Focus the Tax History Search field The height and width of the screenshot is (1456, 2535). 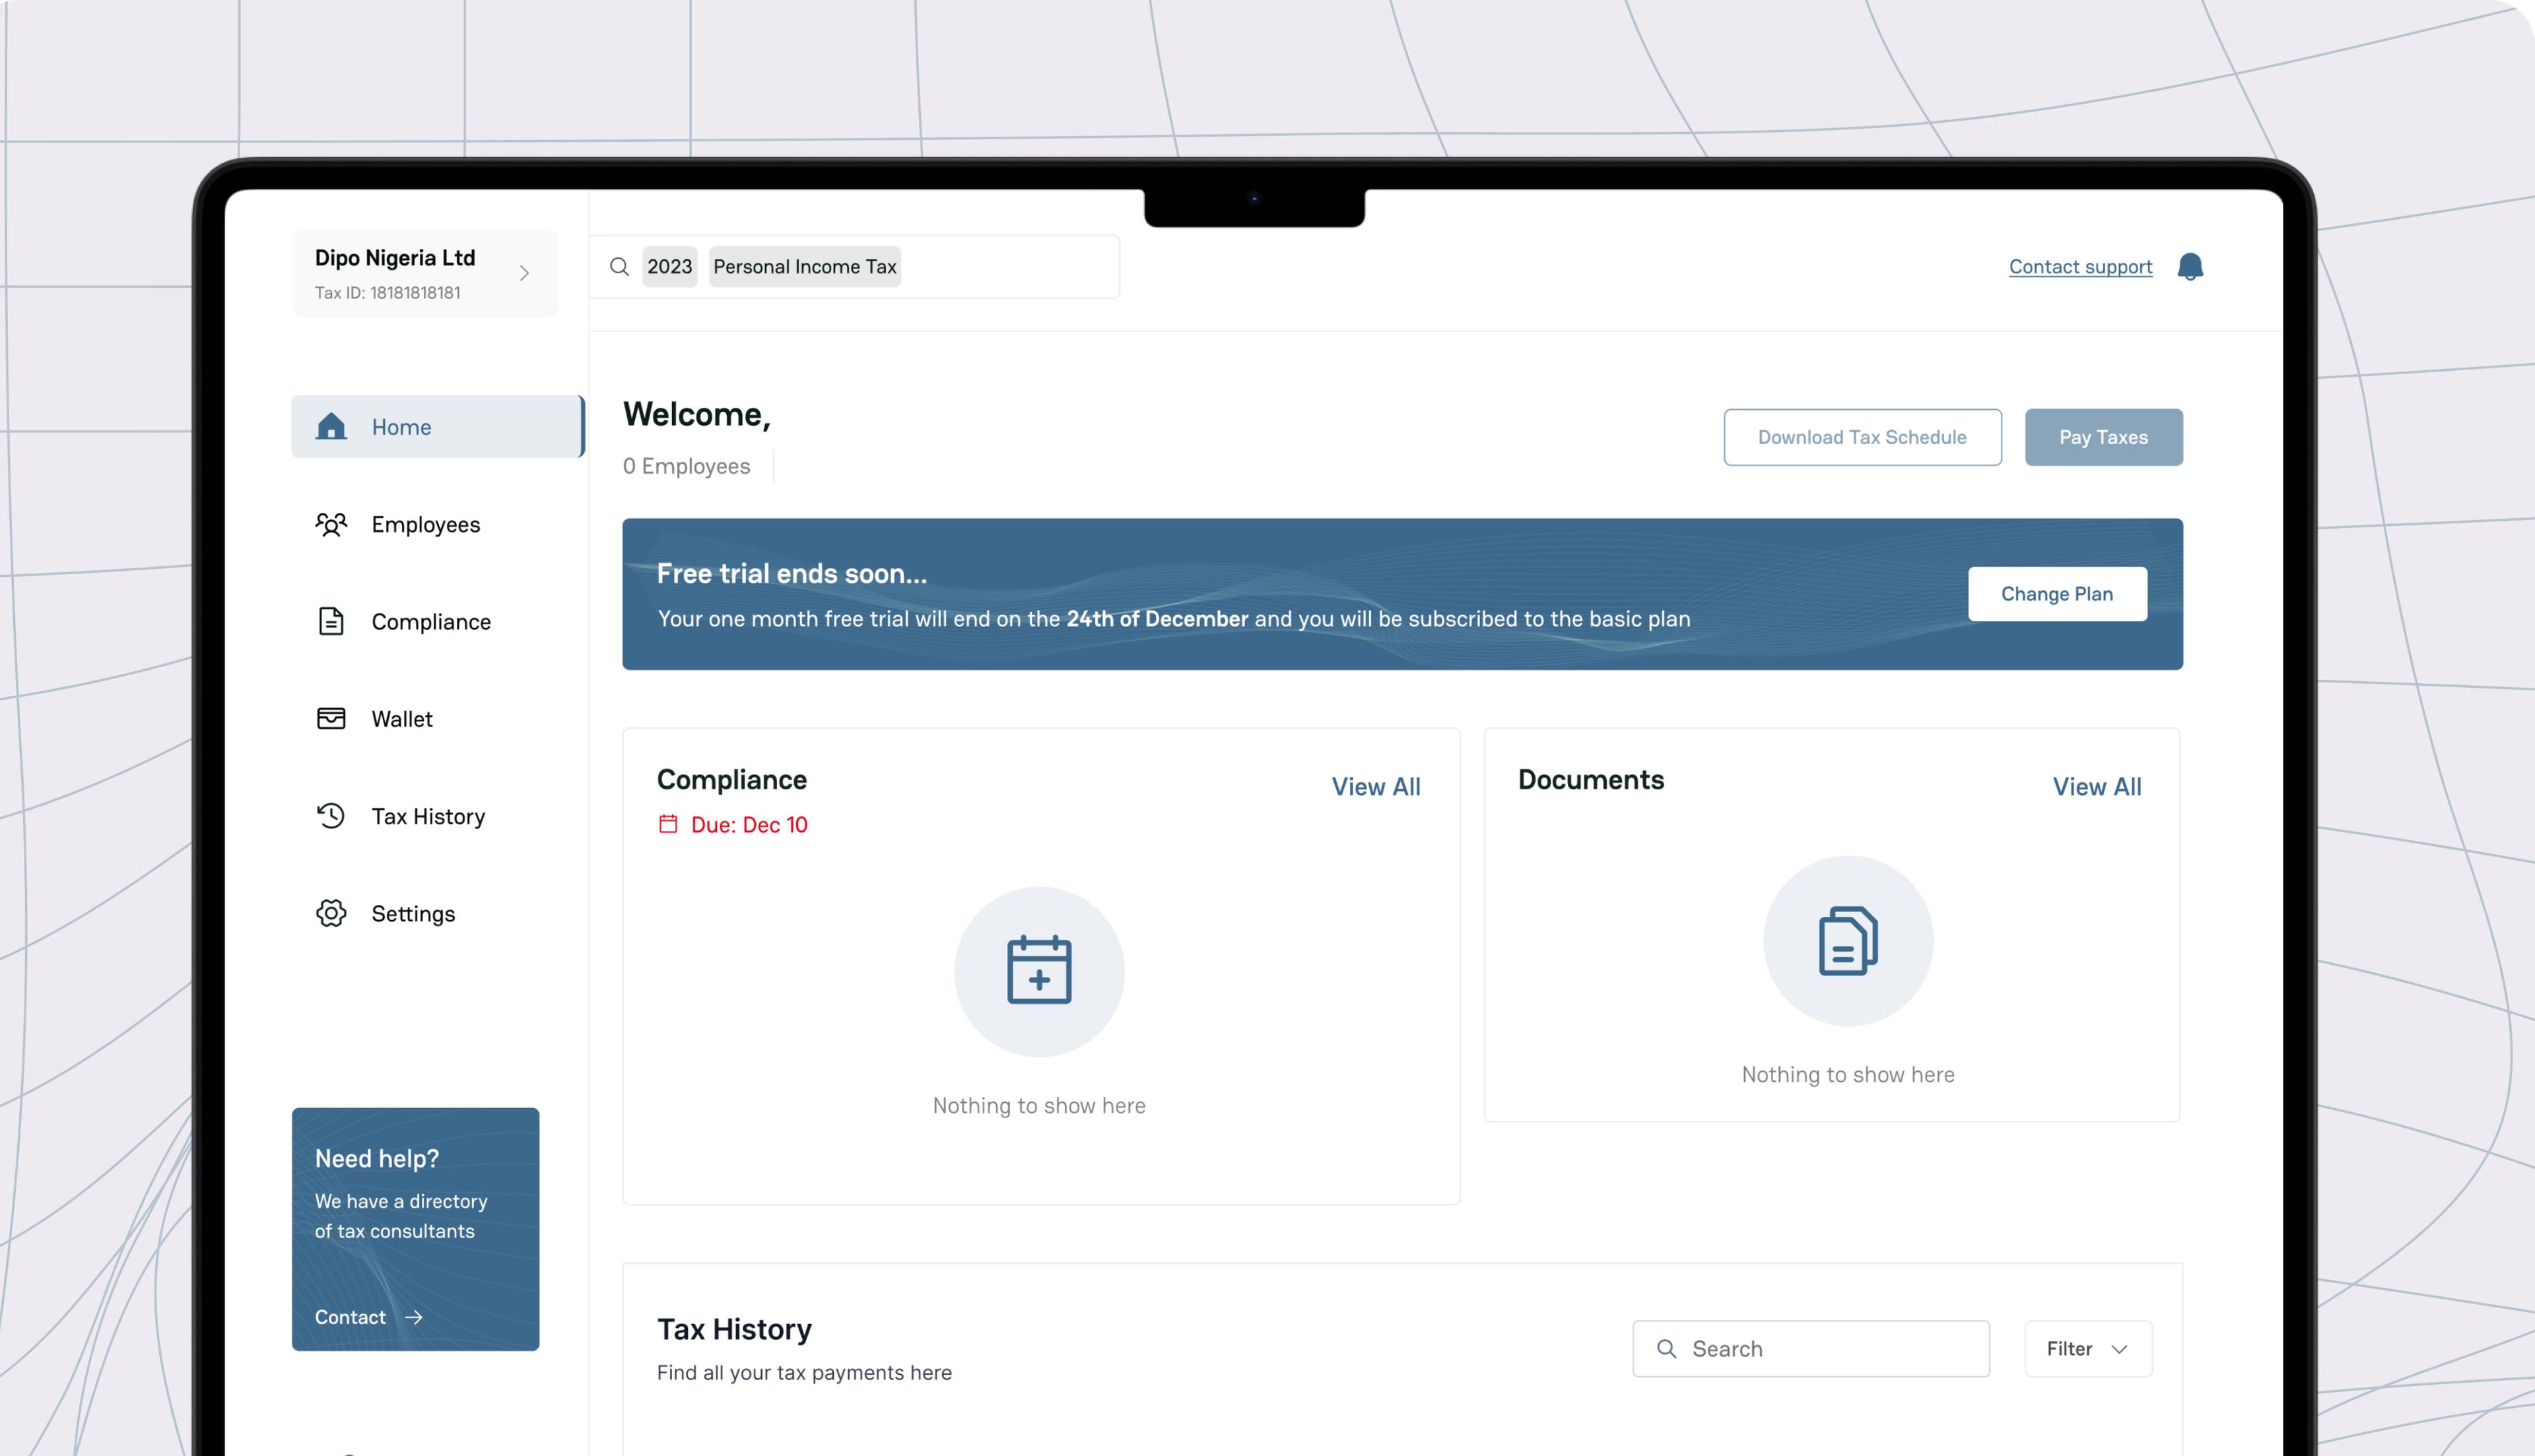click(1811, 1348)
